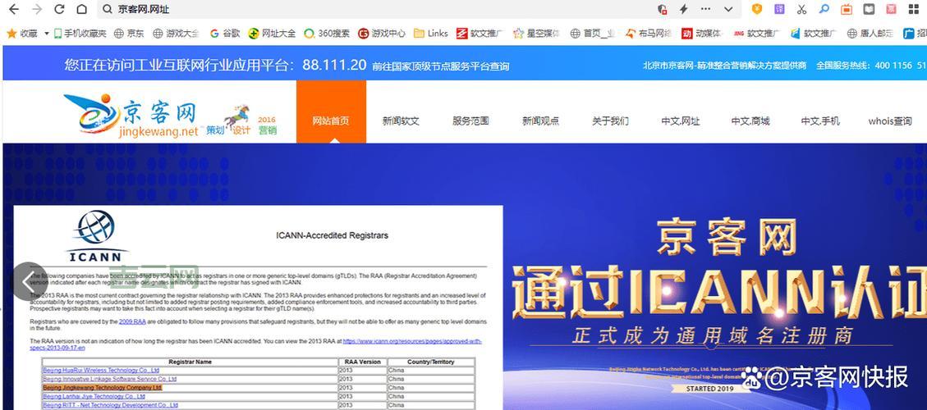
Task: Open the 布马网络 bookmark
Action: (649, 34)
